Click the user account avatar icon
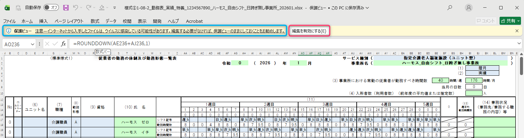 pyautogui.click(x=469, y=7)
